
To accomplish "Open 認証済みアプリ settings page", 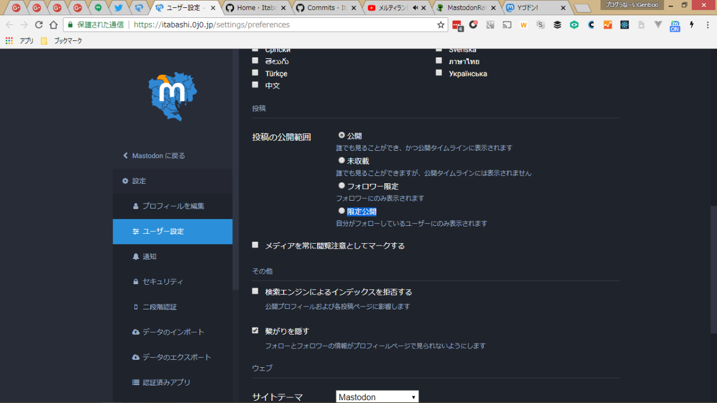I will coord(166,383).
